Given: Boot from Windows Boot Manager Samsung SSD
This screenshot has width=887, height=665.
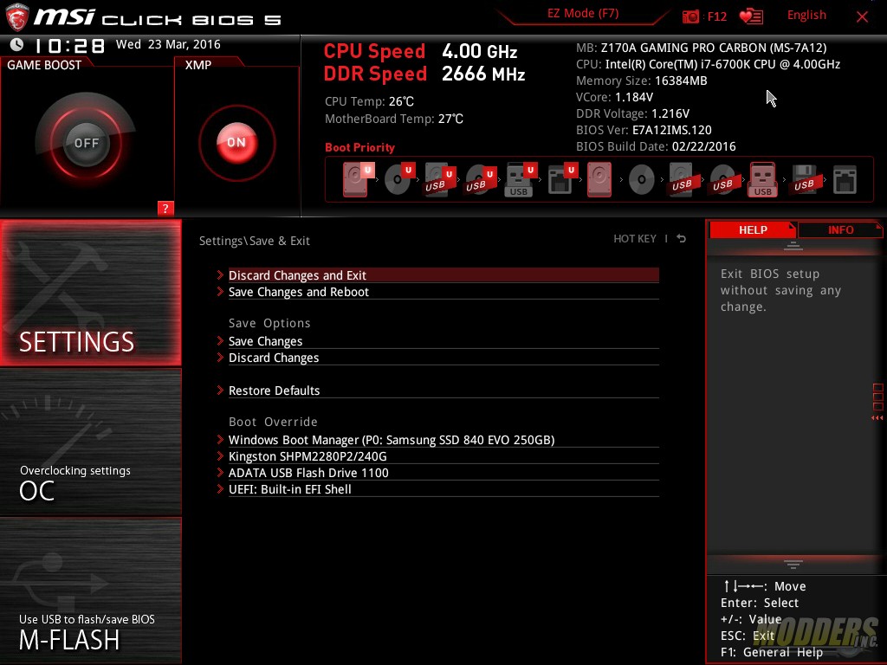Looking at the screenshot, I should click(x=443, y=439).
